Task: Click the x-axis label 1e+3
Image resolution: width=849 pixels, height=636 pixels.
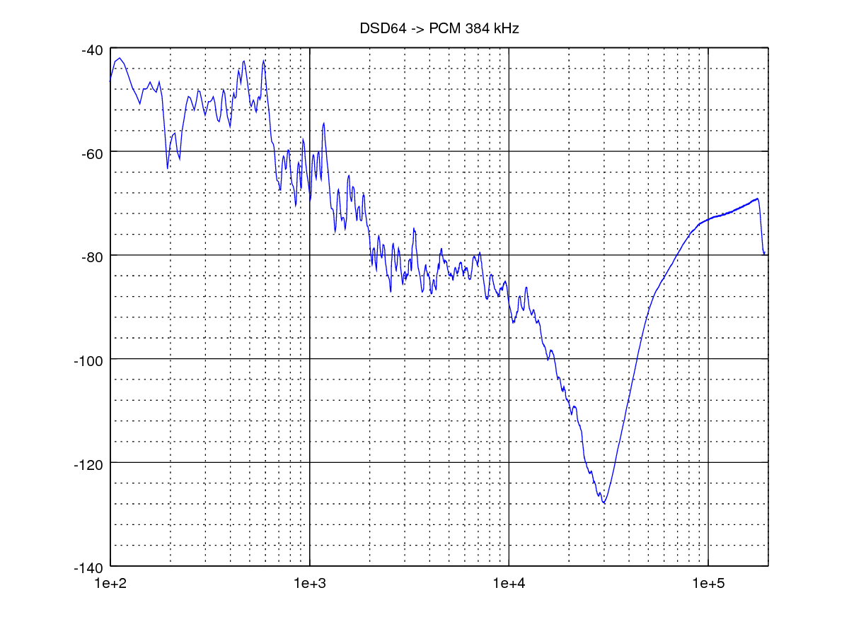Action: click(309, 583)
